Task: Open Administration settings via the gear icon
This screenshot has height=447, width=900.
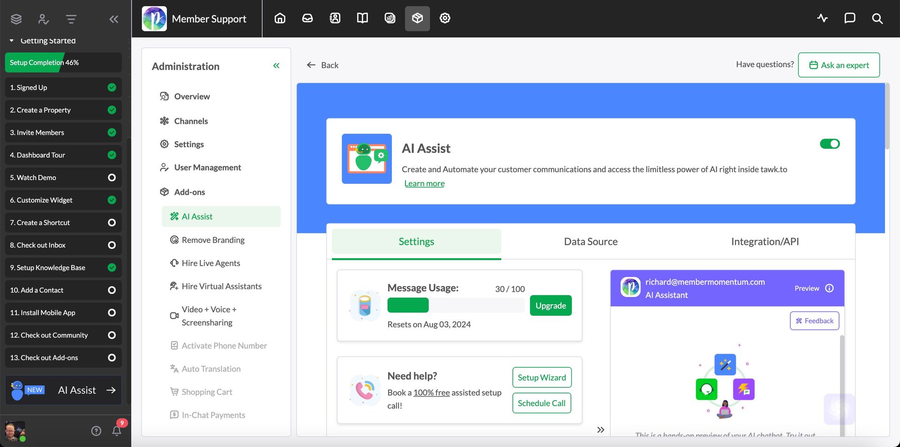Action: (x=444, y=18)
